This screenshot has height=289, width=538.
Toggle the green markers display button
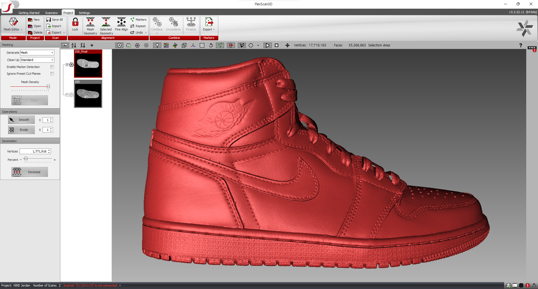click(x=220, y=45)
